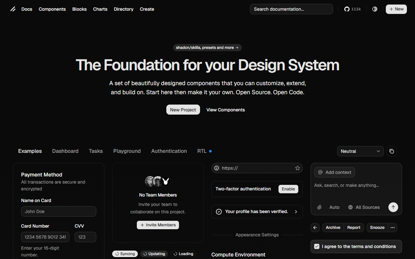The height and width of the screenshot is (259, 415).
Task: Switch to the Dashboard tab
Action: coord(65,151)
